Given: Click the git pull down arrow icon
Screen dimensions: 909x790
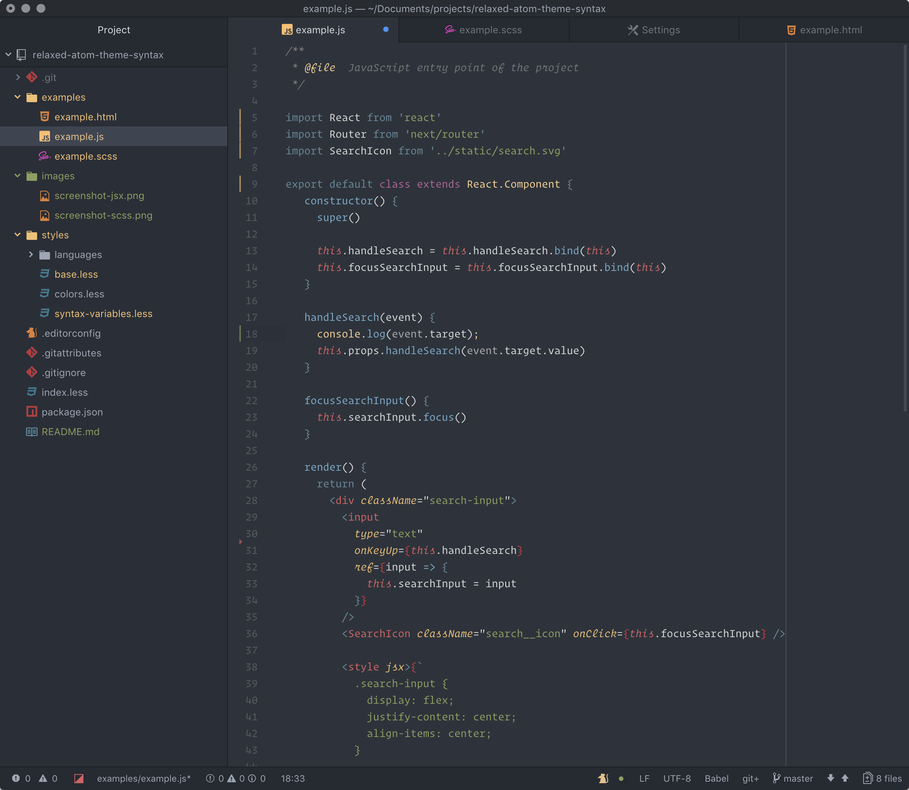Looking at the screenshot, I should (831, 778).
